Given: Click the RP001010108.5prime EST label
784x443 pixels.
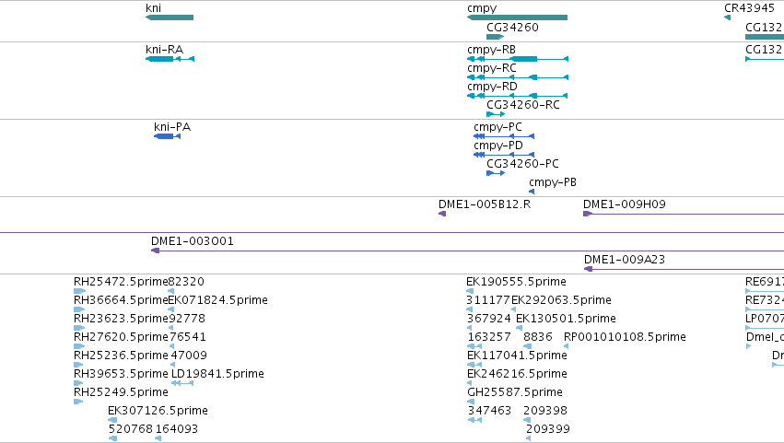Looking at the screenshot, I should pyautogui.click(x=625, y=337).
